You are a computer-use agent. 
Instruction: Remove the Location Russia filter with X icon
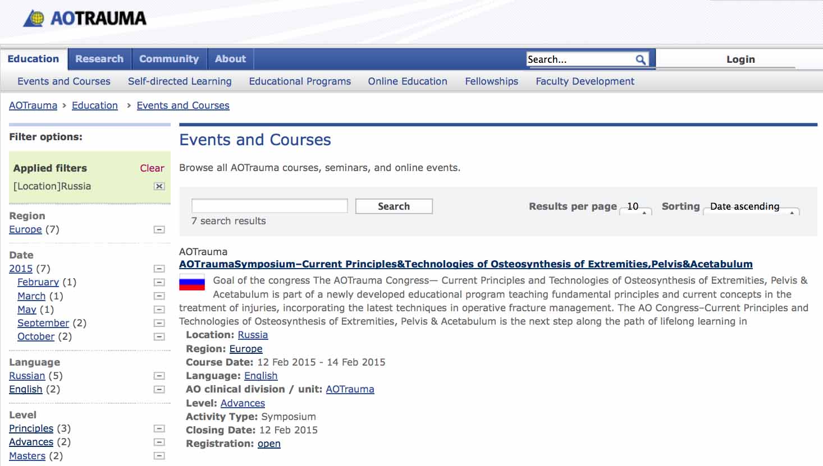pyautogui.click(x=159, y=186)
